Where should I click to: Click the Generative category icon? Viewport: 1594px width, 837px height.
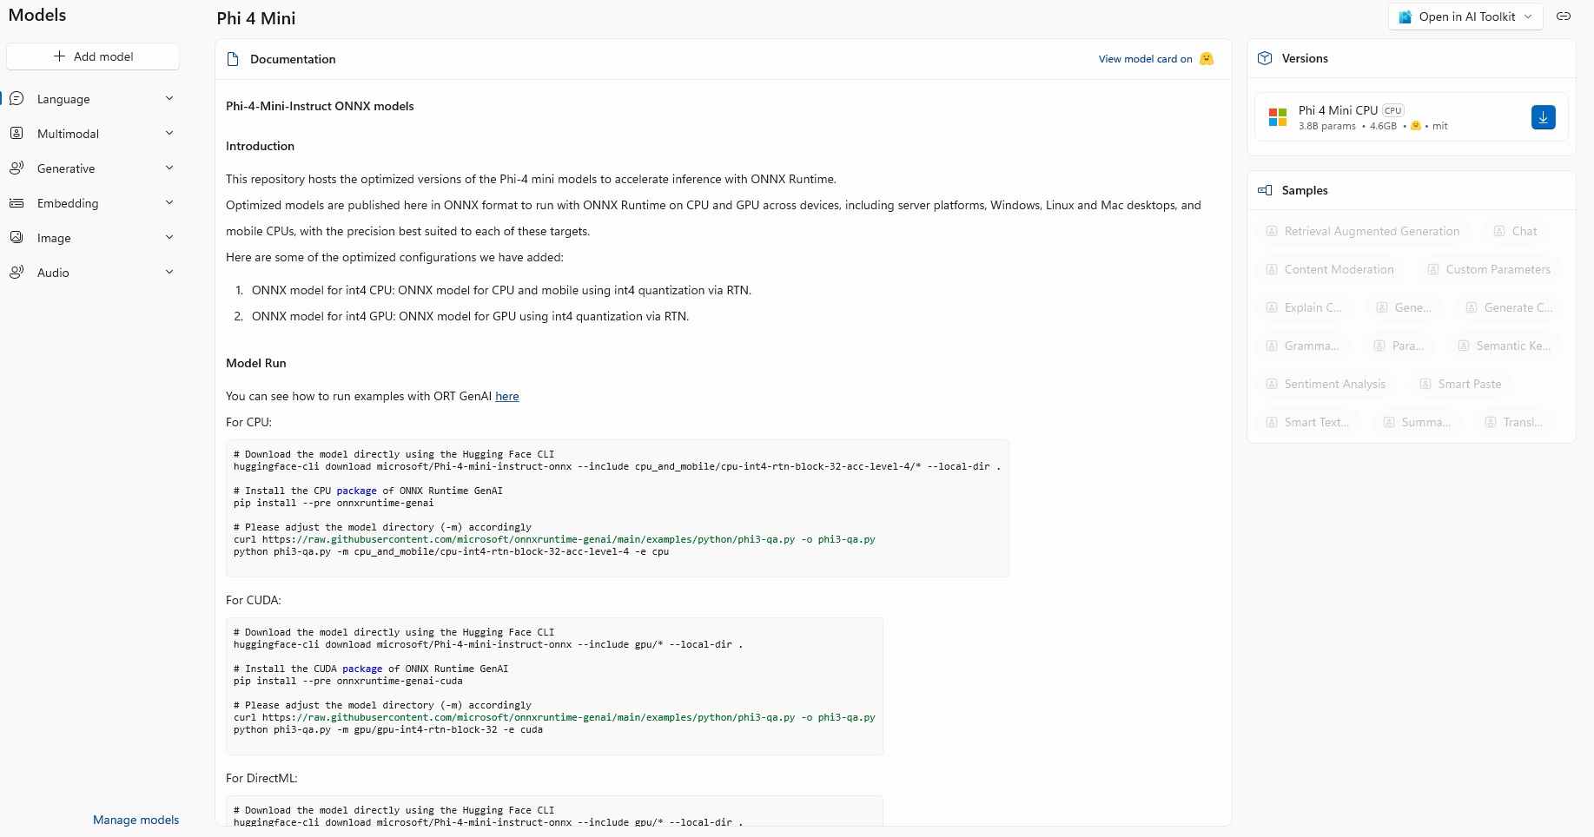click(x=17, y=168)
